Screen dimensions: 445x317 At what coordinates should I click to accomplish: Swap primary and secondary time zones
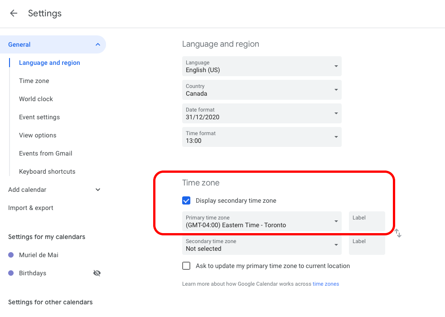[398, 233]
